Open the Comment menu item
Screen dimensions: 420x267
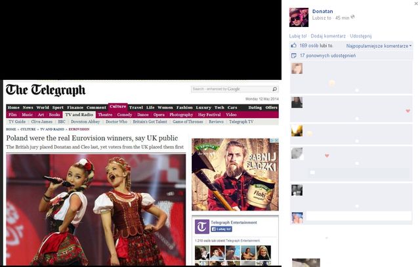pos(96,108)
